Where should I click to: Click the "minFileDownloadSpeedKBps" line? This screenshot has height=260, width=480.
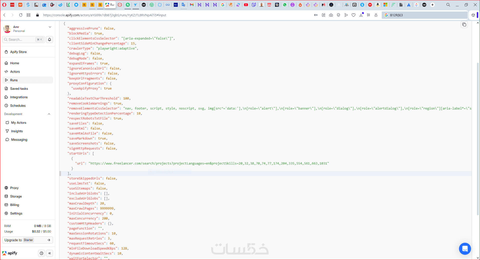pyautogui.click(x=98, y=248)
